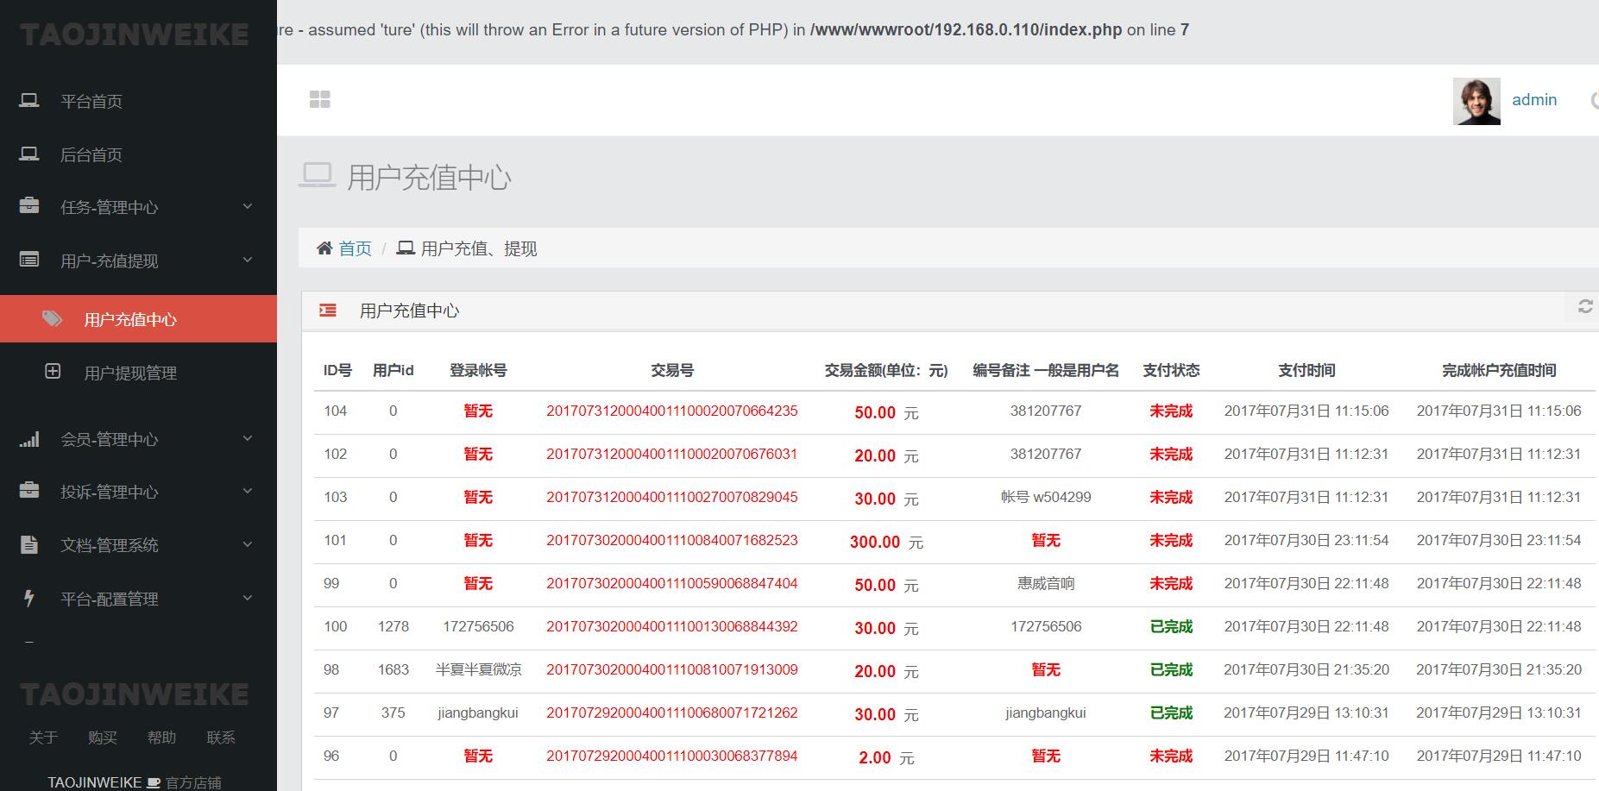Click the 会员-管理中心 chart icon
This screenshot has width=1599, height=791.
[x=28, y=438]
